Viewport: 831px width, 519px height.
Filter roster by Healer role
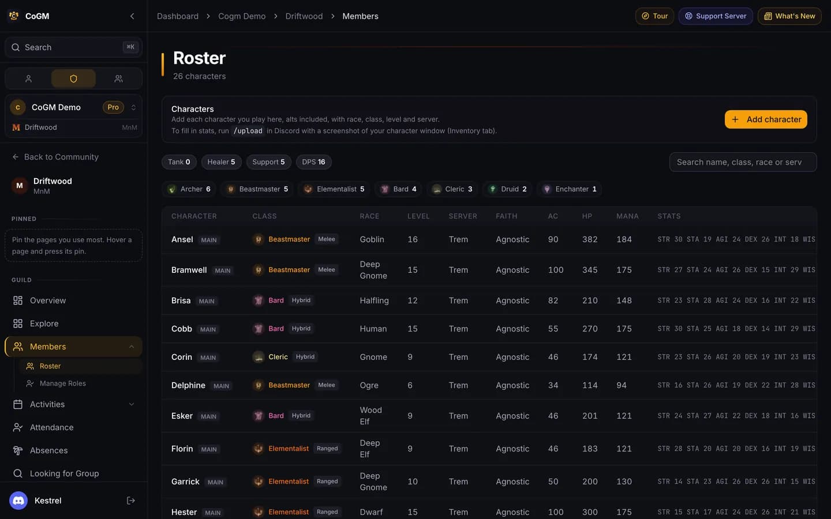(x=221, y=162)
